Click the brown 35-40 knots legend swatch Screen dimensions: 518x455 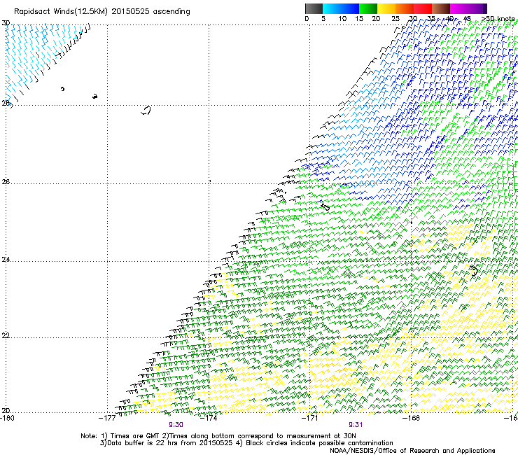[x=441, y=8]
